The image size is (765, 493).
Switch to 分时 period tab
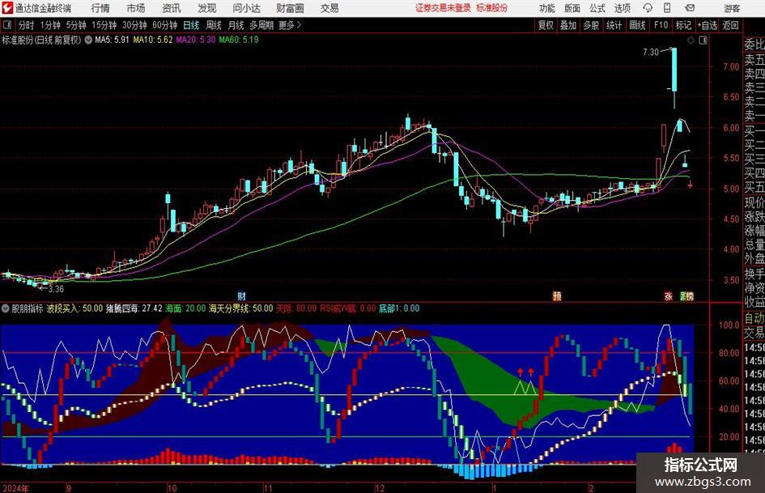click(26, 25)
